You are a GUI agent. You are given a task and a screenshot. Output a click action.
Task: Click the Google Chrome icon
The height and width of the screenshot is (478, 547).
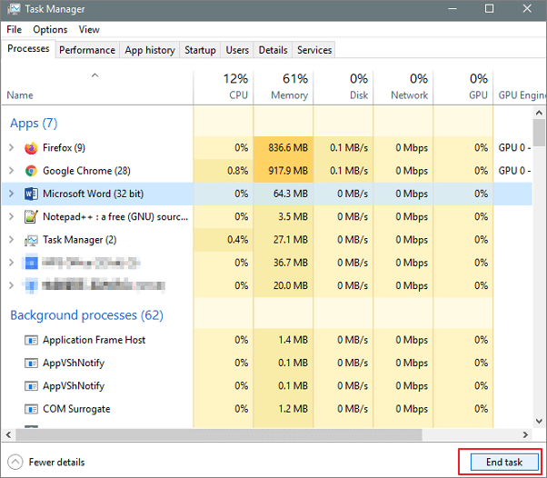pos(31,171)
